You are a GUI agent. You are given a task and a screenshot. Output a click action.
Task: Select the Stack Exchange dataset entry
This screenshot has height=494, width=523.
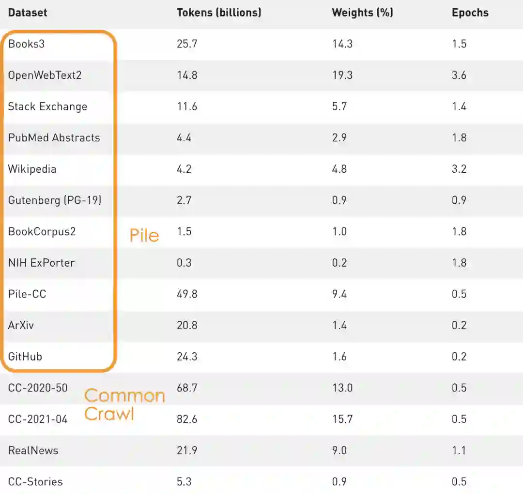click(x=47, y=106)
